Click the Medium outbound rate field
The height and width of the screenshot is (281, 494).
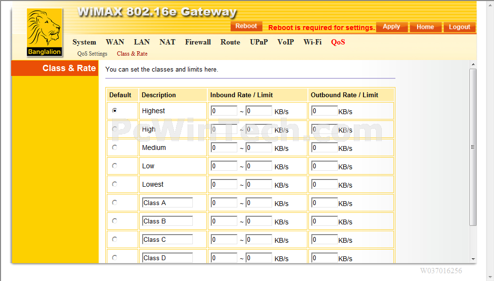(324, 148)
